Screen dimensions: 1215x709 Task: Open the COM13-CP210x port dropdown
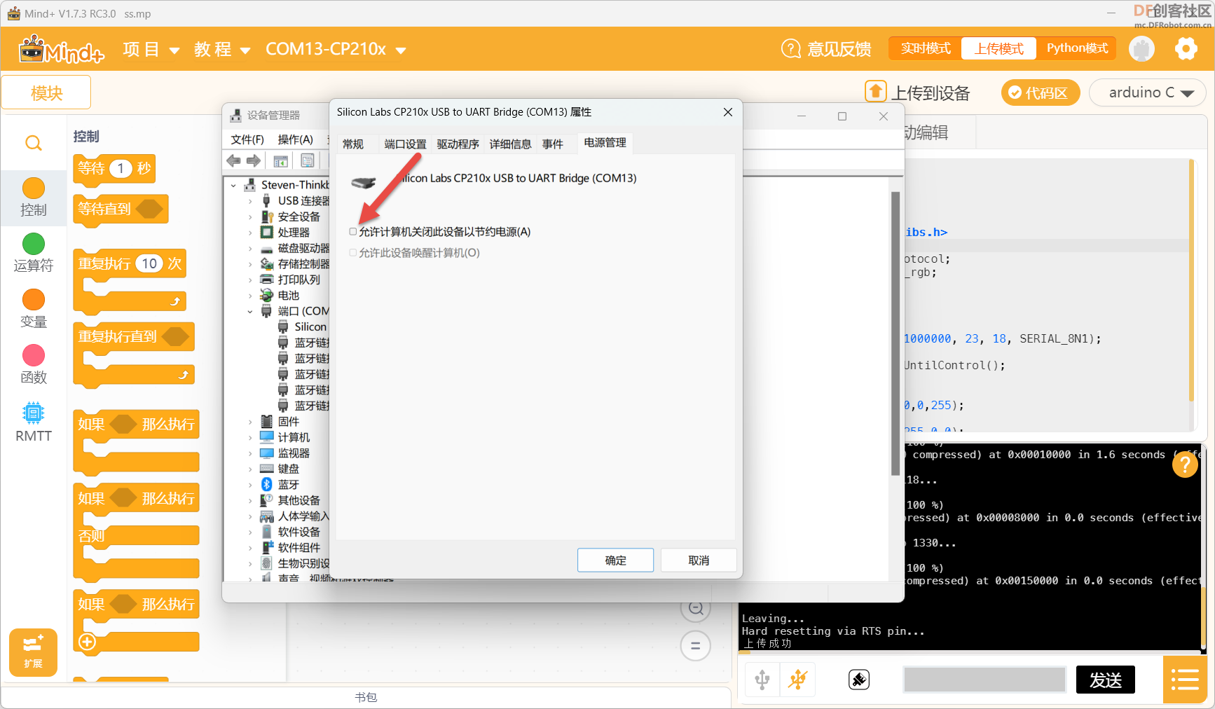[x=336, y=49]
